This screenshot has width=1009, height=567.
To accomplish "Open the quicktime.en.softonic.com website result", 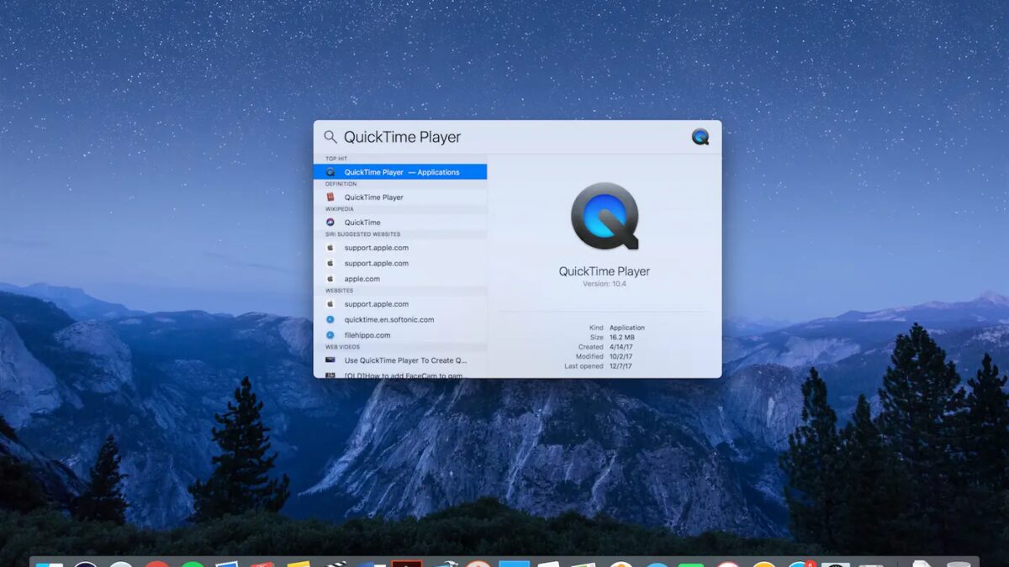I will (388, 320).
